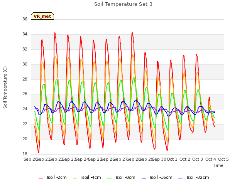Screen dimensions: 247x185
Task: Click the y-axis tick label 36
Action: [25, 19]
